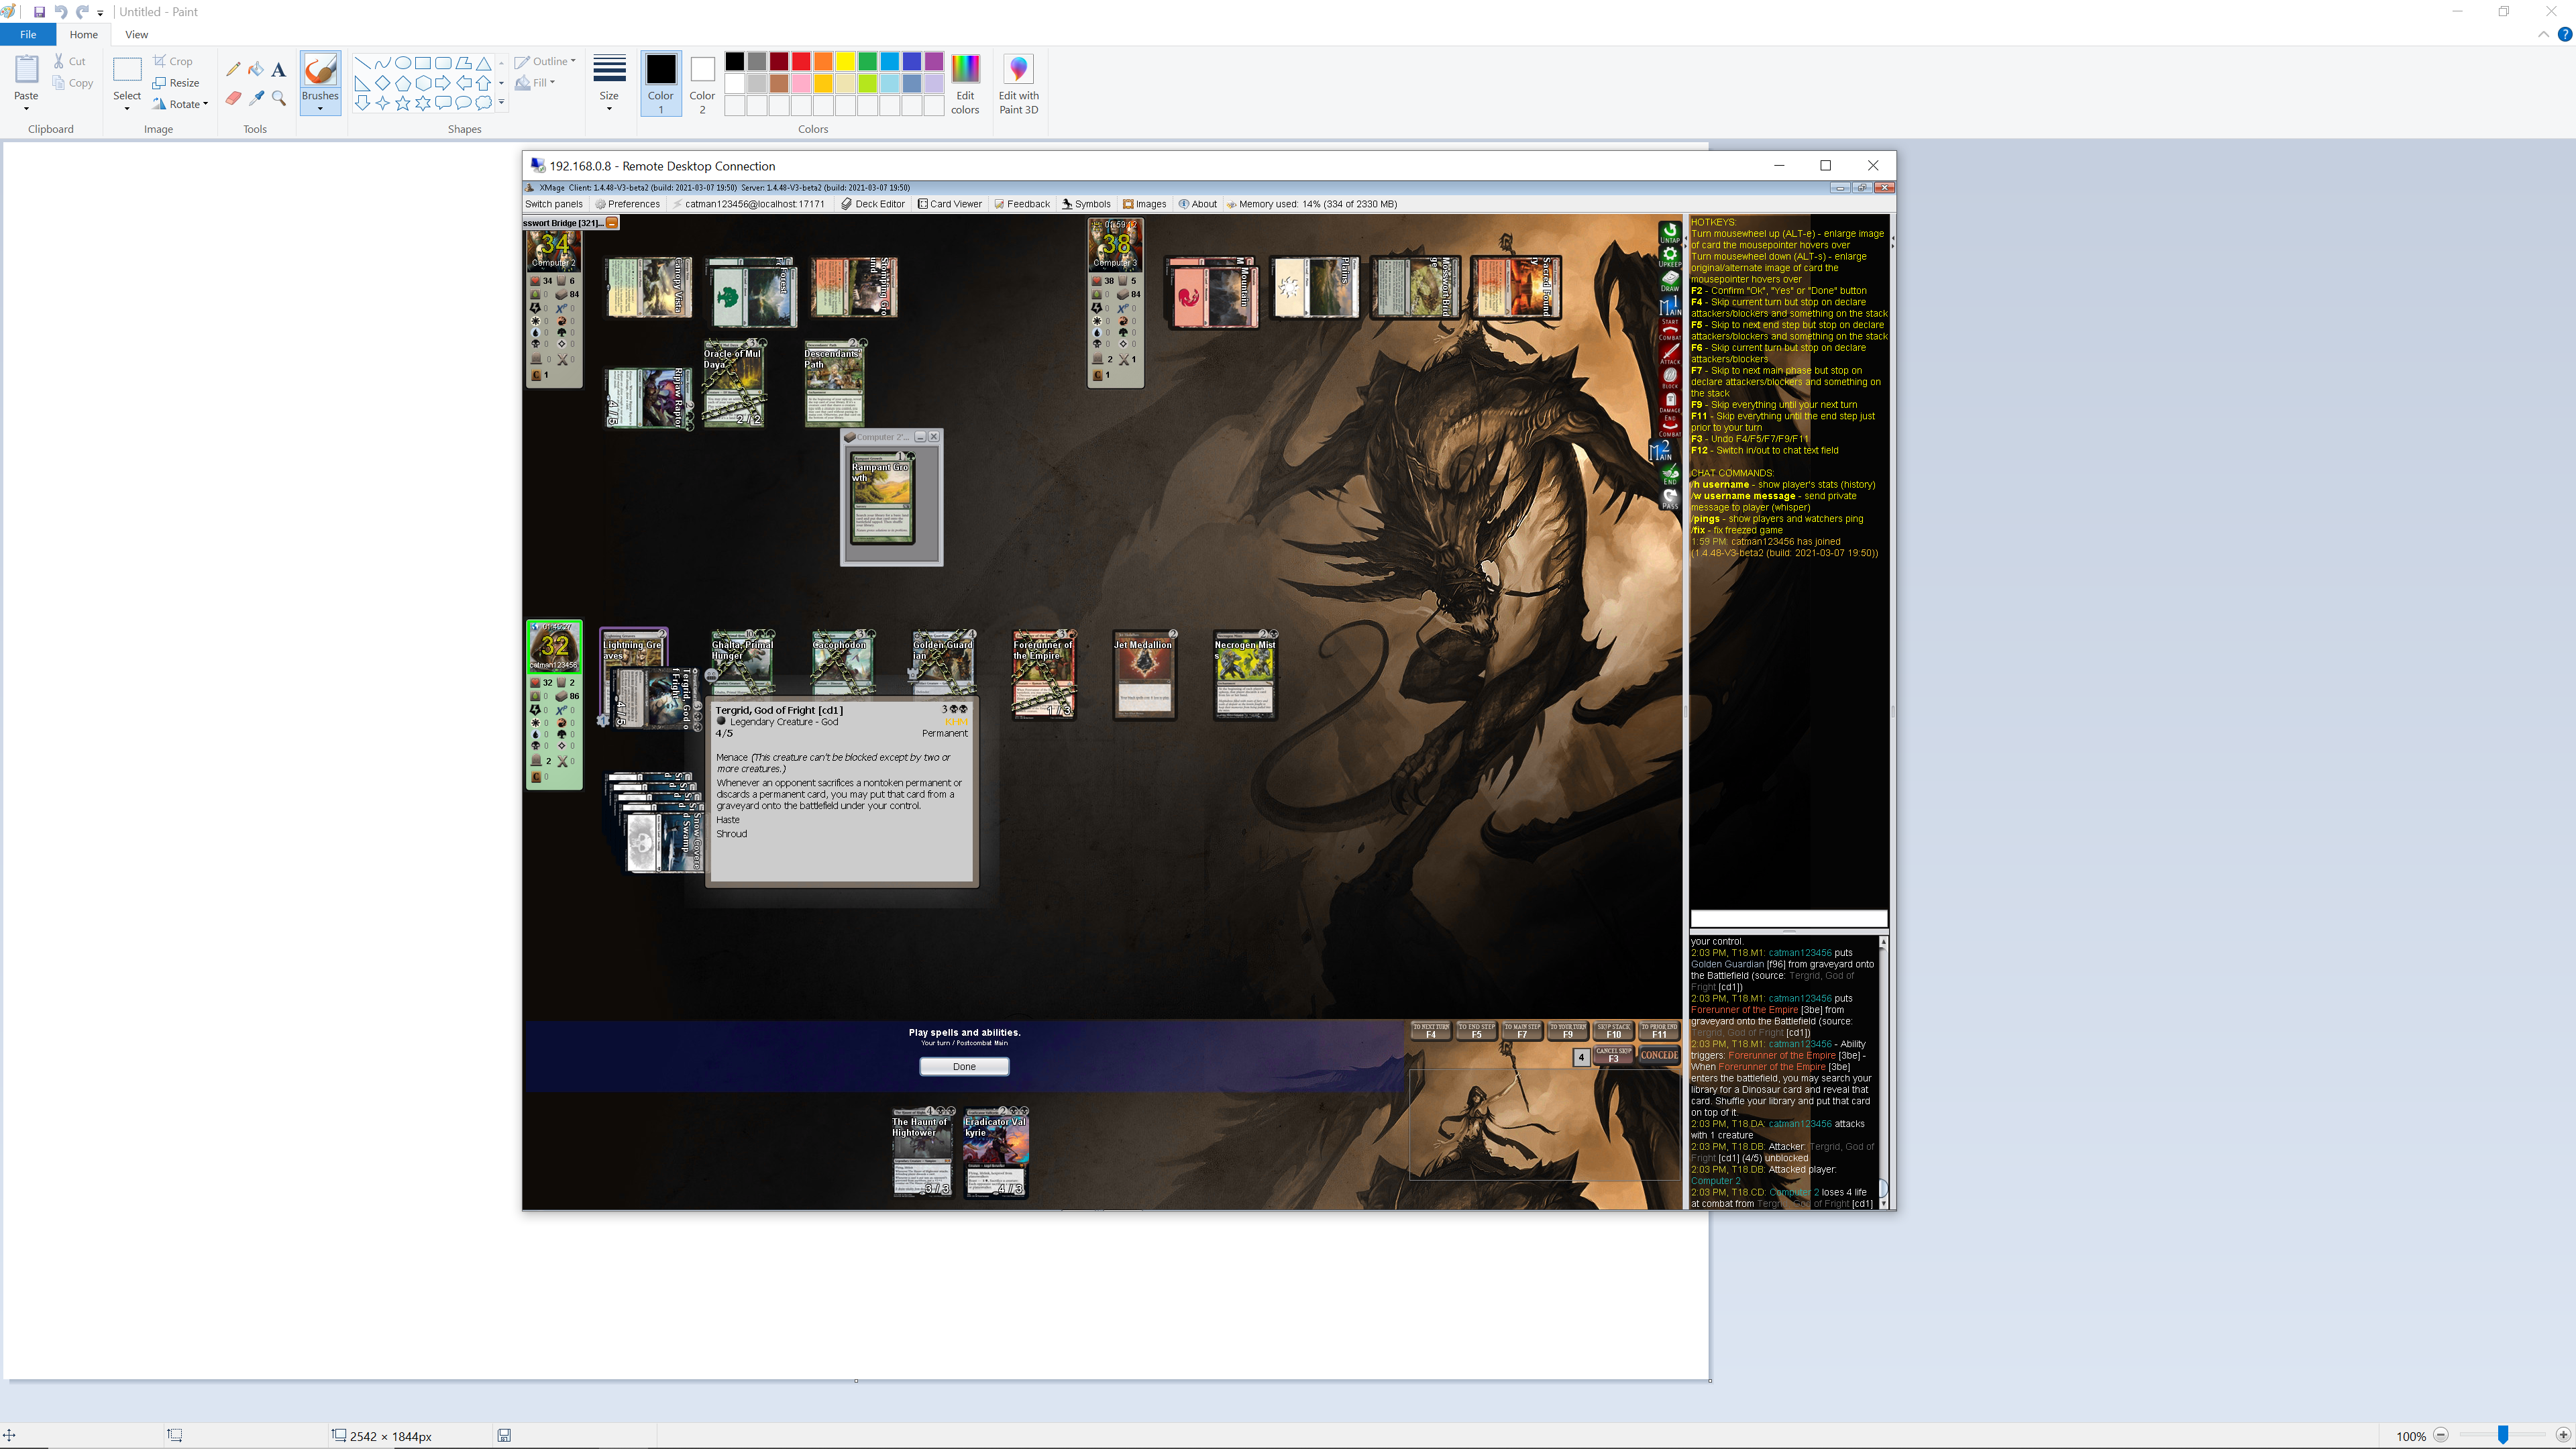Select the Color picker eyedropper tool
The height and width of the screenshot is (1449, 2576).
[x=256, y=97]
